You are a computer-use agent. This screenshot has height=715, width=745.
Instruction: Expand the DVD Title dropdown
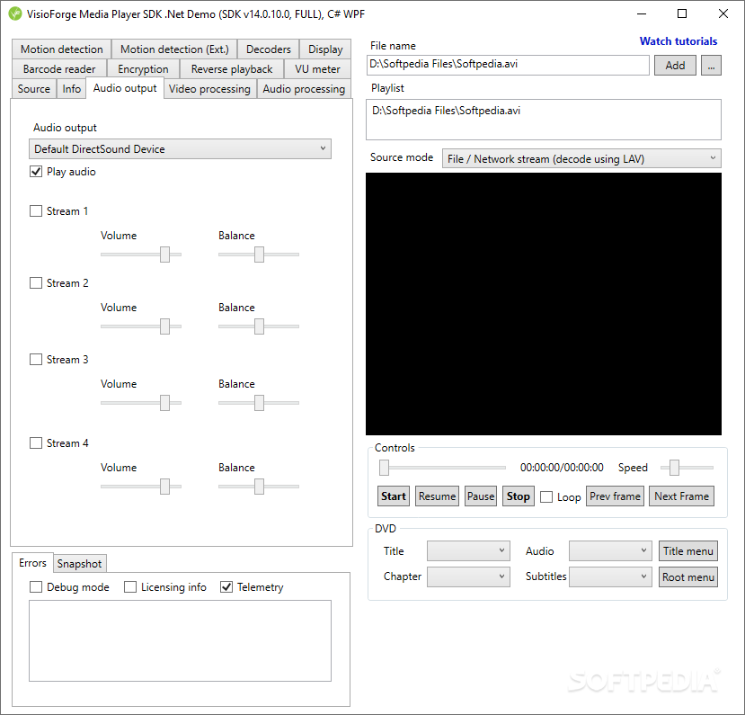[x=468, y=550]
